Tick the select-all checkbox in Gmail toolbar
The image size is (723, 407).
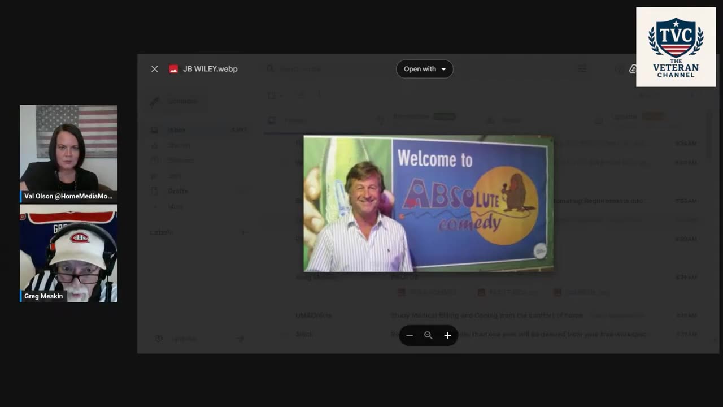[272, 96]
